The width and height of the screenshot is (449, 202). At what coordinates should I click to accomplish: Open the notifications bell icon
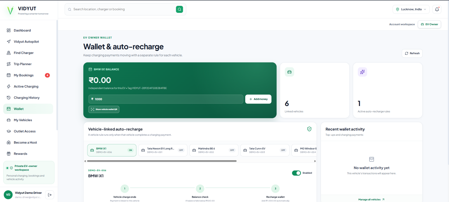(x=437, y=9)
